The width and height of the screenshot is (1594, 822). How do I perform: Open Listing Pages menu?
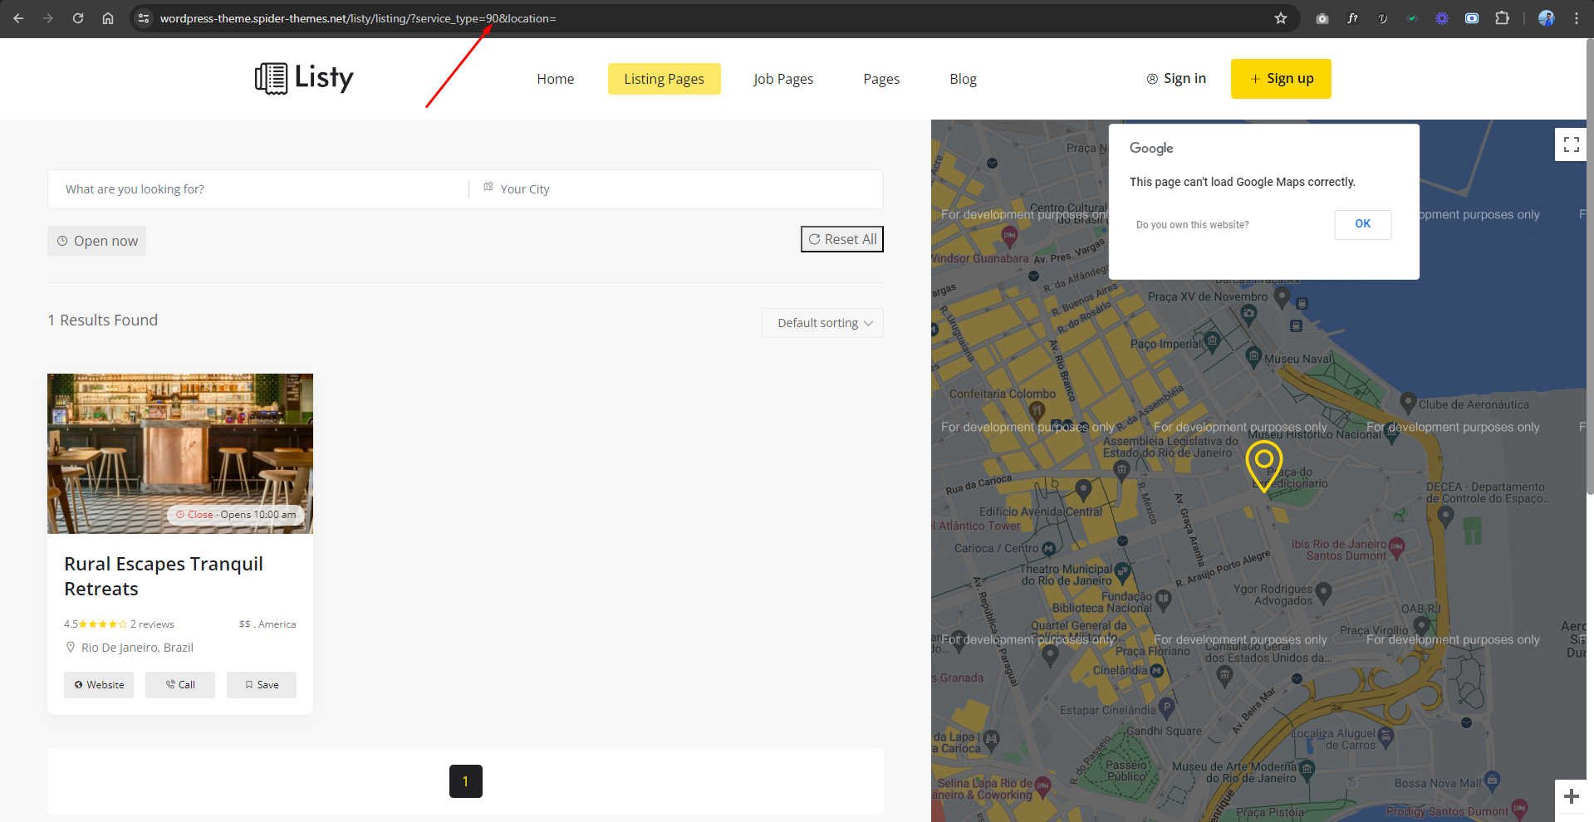(x=664, y=79)
